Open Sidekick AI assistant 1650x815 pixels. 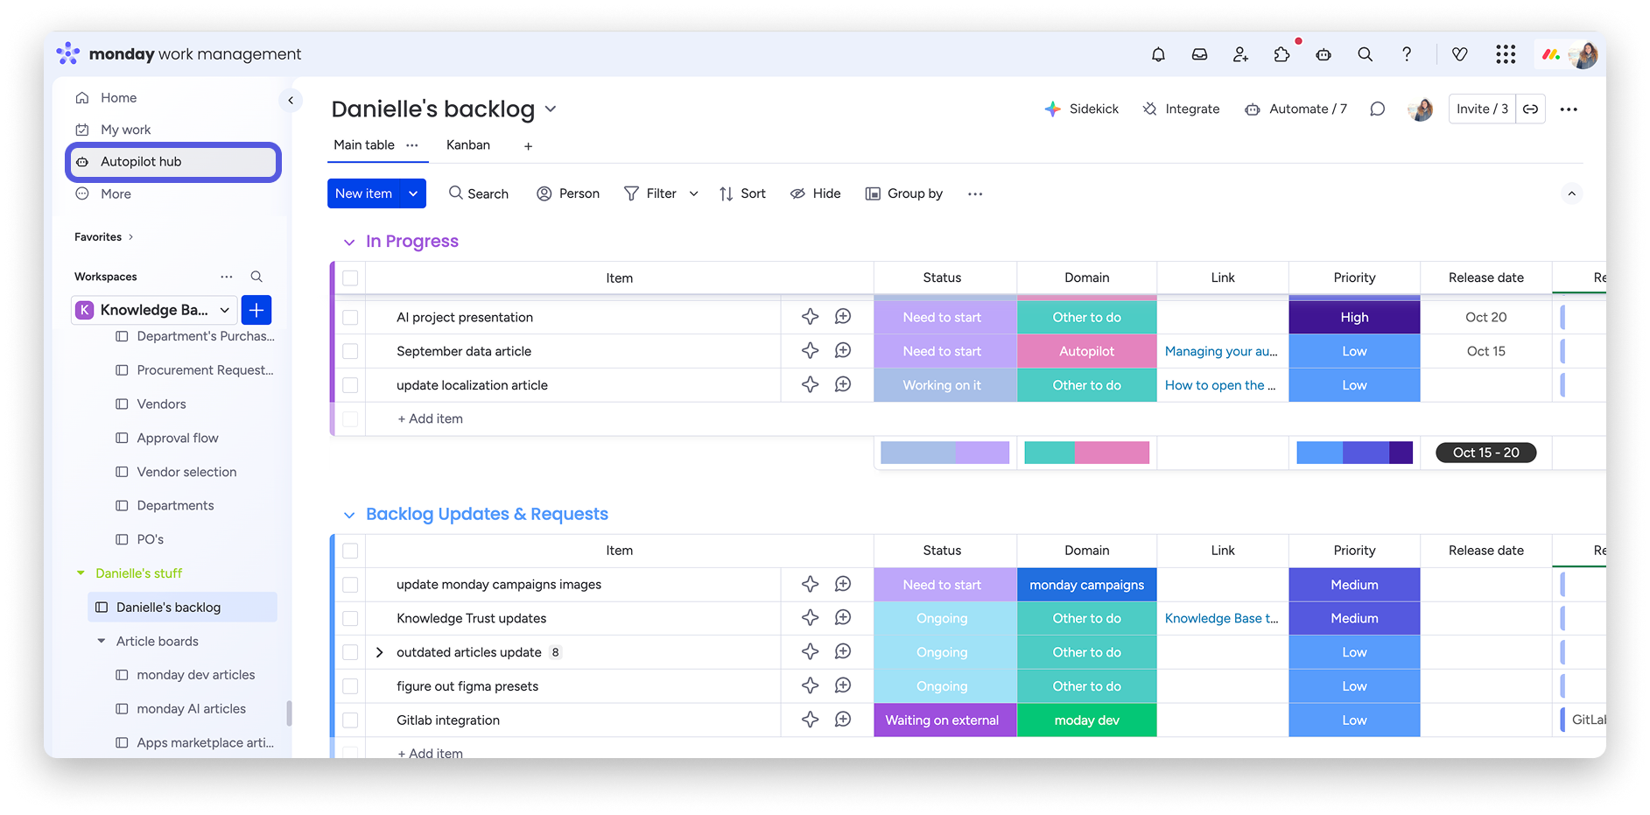pyautogui.click(x=1082, y=109)
